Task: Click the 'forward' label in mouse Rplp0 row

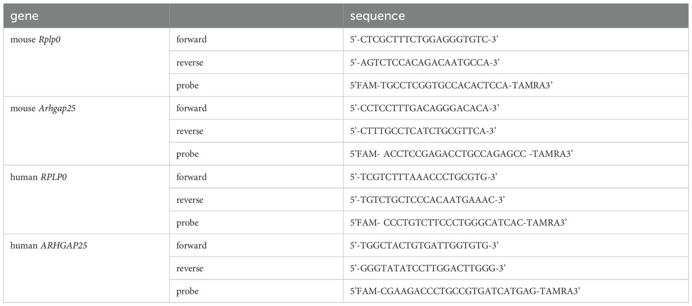Action: [191, 39]
